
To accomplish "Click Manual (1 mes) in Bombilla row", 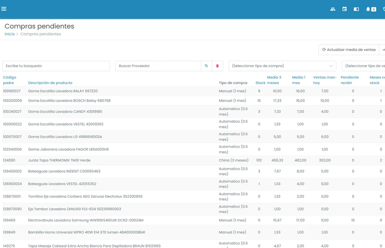I will [x=232, y=232].
